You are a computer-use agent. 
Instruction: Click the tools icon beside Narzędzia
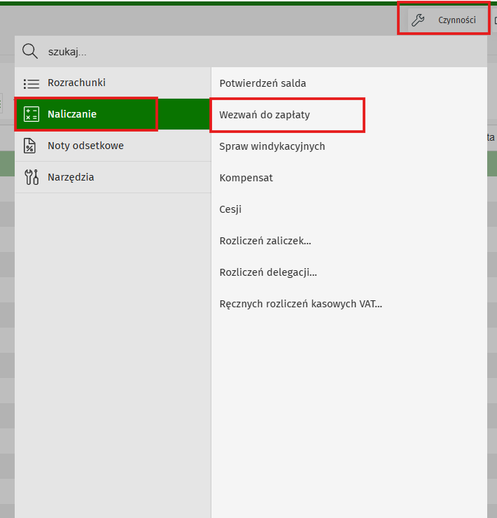[x=31, y=177]
